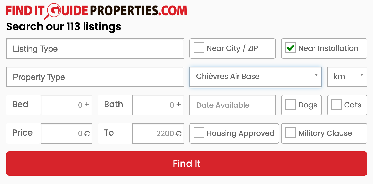Uncheck the Near Installation checkbox

pos(291,48)
